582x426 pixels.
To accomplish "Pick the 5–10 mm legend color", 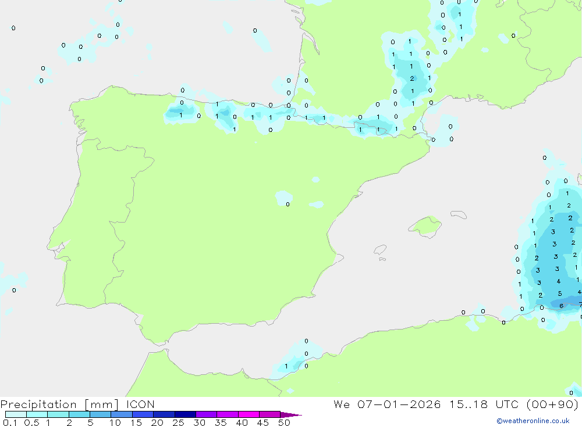I will coord(101,414).
